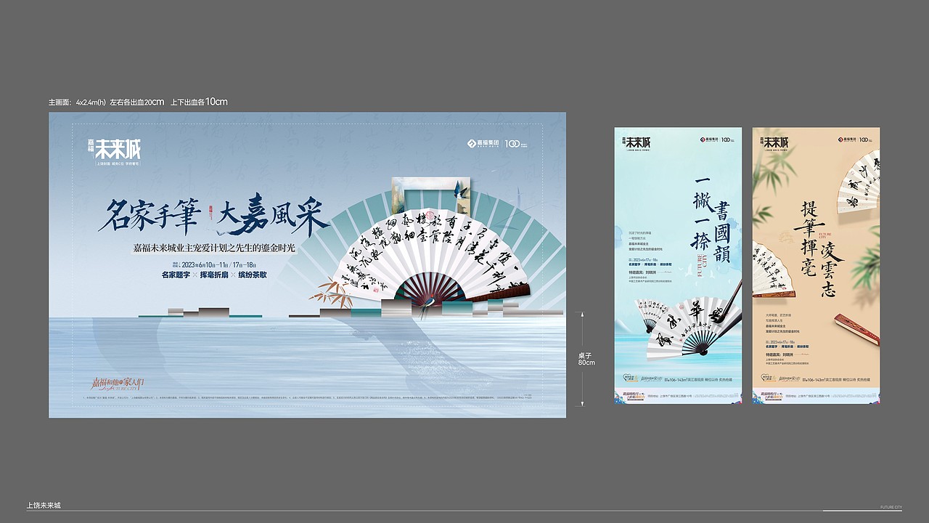The height and width of the screenshot is (523, 929).
Task: Click the 80cm dimension arrow line
Action: [x=581, y=359]
